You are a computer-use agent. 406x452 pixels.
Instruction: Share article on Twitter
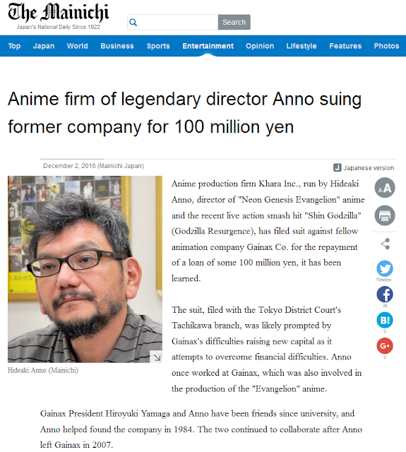tap(385, 268)
